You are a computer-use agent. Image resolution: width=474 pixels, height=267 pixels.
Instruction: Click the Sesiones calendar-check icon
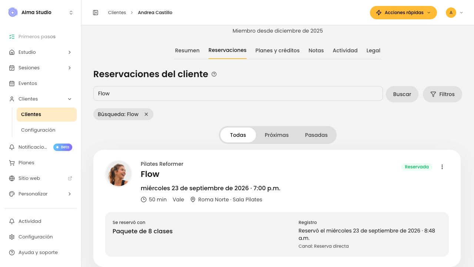tap(12, 68)
